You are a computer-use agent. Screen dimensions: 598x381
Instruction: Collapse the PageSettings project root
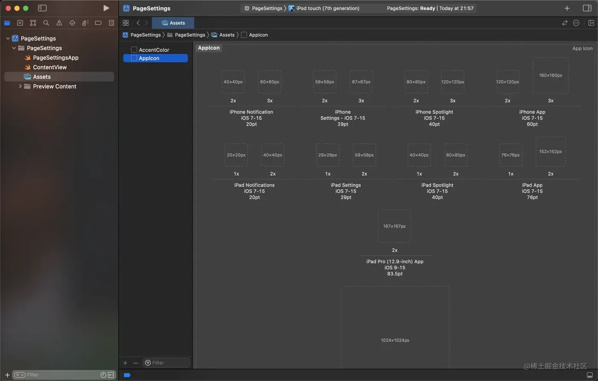[x=8, y=38]
